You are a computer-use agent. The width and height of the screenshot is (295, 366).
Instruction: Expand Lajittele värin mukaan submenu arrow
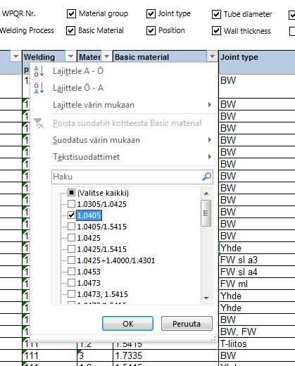tap(210, 105)
